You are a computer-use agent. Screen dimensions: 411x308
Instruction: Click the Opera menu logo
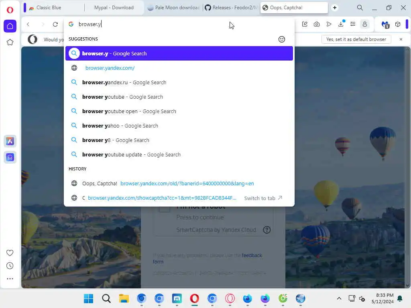(x=10, y=10)
